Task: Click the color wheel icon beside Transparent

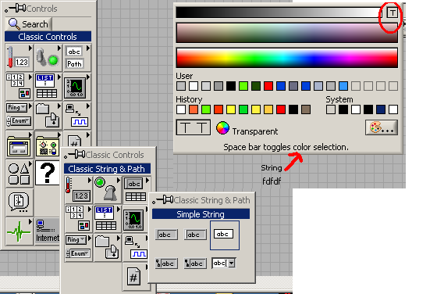Action: 222,128
